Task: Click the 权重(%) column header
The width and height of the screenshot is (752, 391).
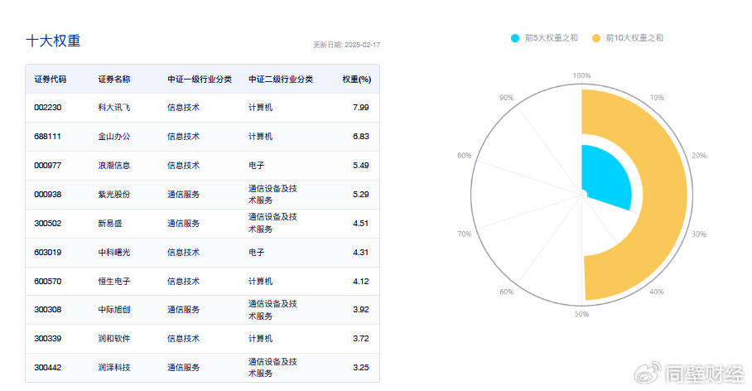Action: (x=356, y=80)
